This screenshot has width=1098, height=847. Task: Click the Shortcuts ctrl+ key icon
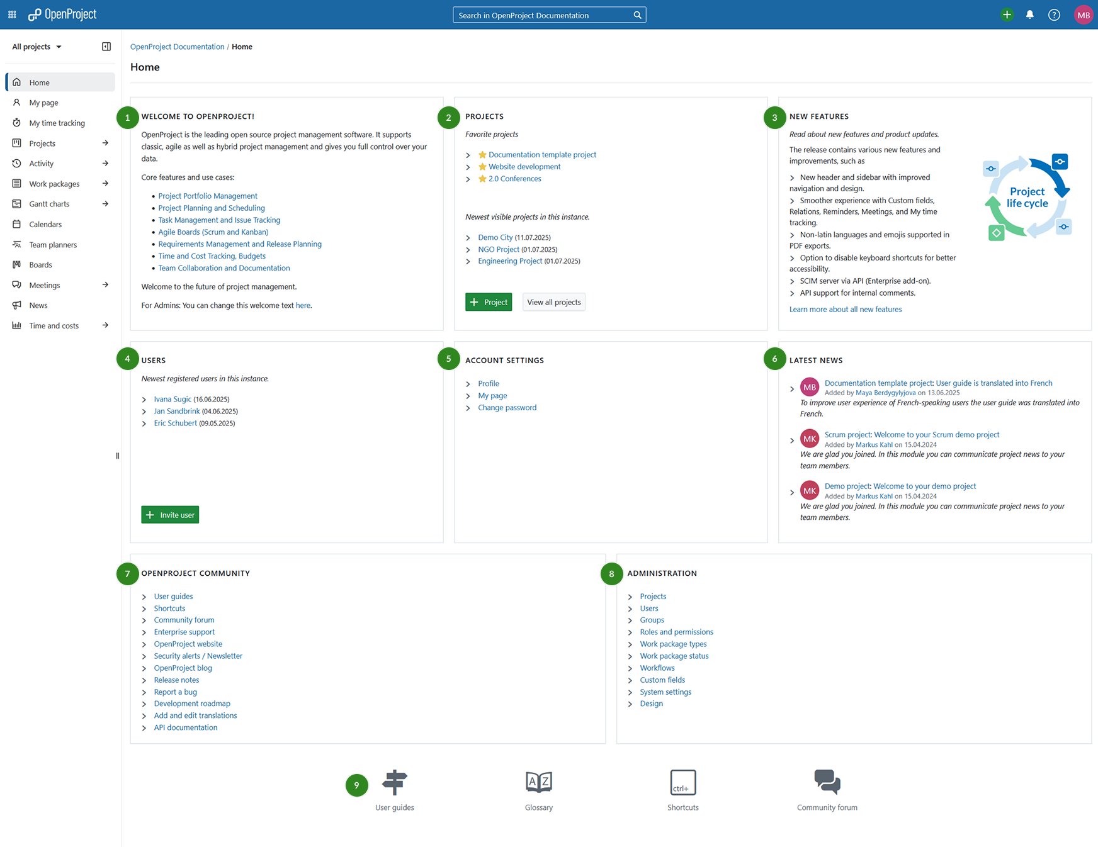683,782
